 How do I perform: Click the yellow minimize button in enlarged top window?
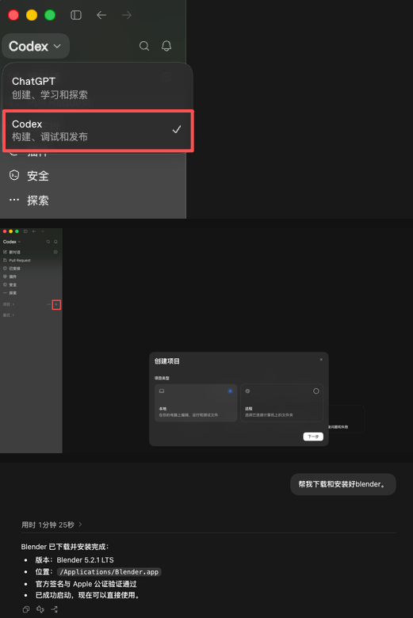pyautogui.click(x=32, y=15)
